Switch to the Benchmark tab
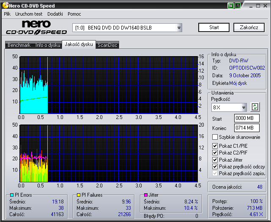The height and width of the screenshot is (222, 271). 19,45
